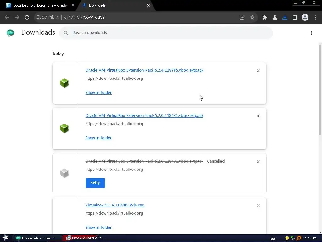The width and height of the screenshot is (322, 242).
Task: Click the green cube icon for 5.2.0 extension pack
Action: pos(64,129)
